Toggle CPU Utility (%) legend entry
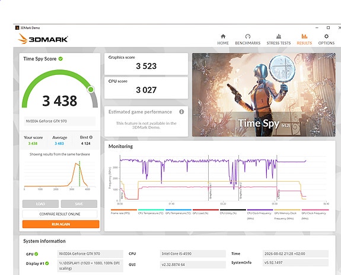341x275 pixels. [232, 211]
